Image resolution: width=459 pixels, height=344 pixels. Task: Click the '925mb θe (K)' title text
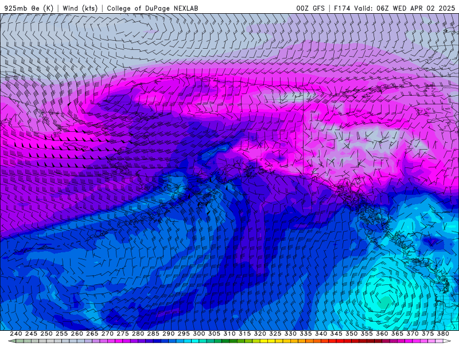pyautogui.click(x=29, y=8)
